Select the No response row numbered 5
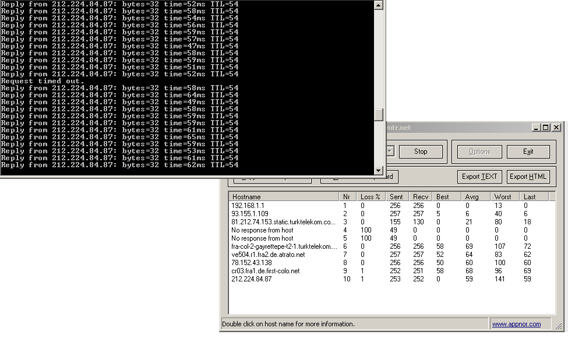568x342 pixels. click(392, 238)
